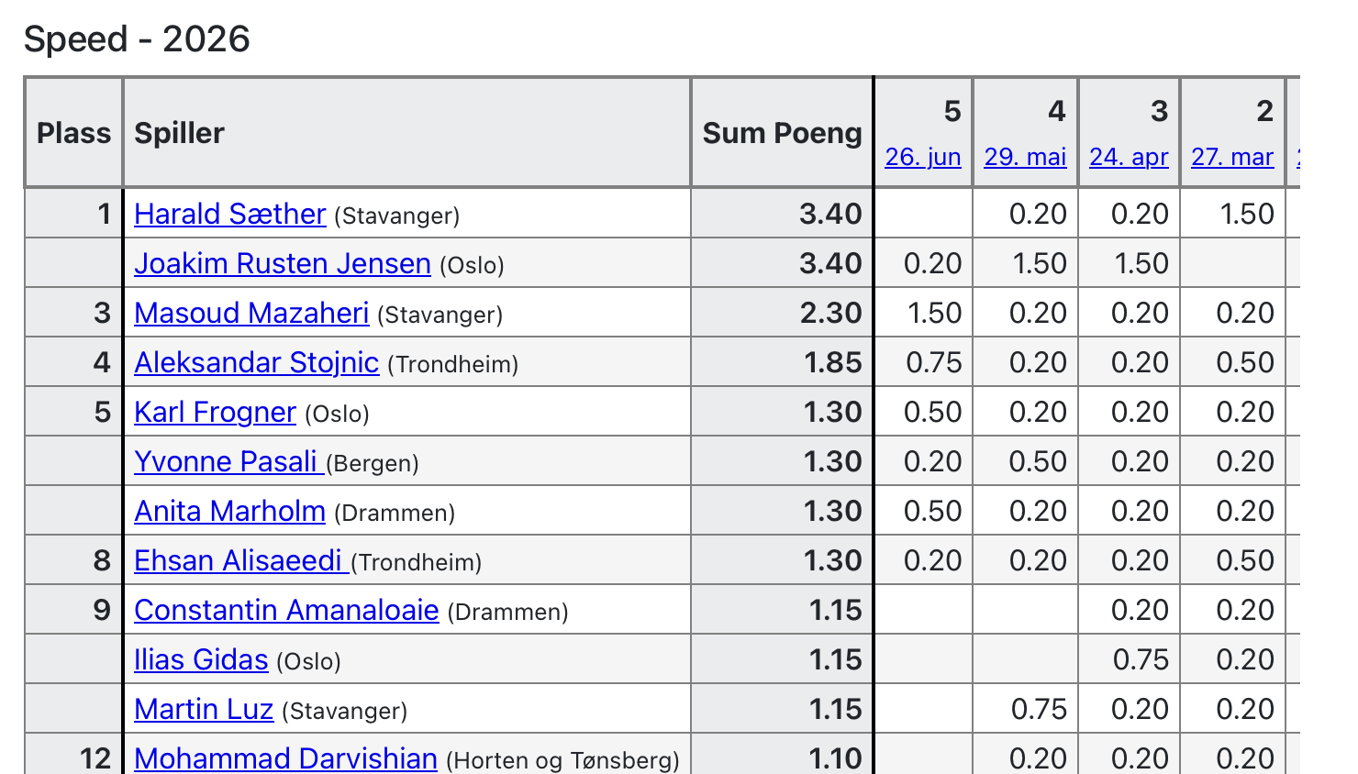Select Harald Sæther's 3.40 total points cell

pyautogui.click(x=783, y=214)
